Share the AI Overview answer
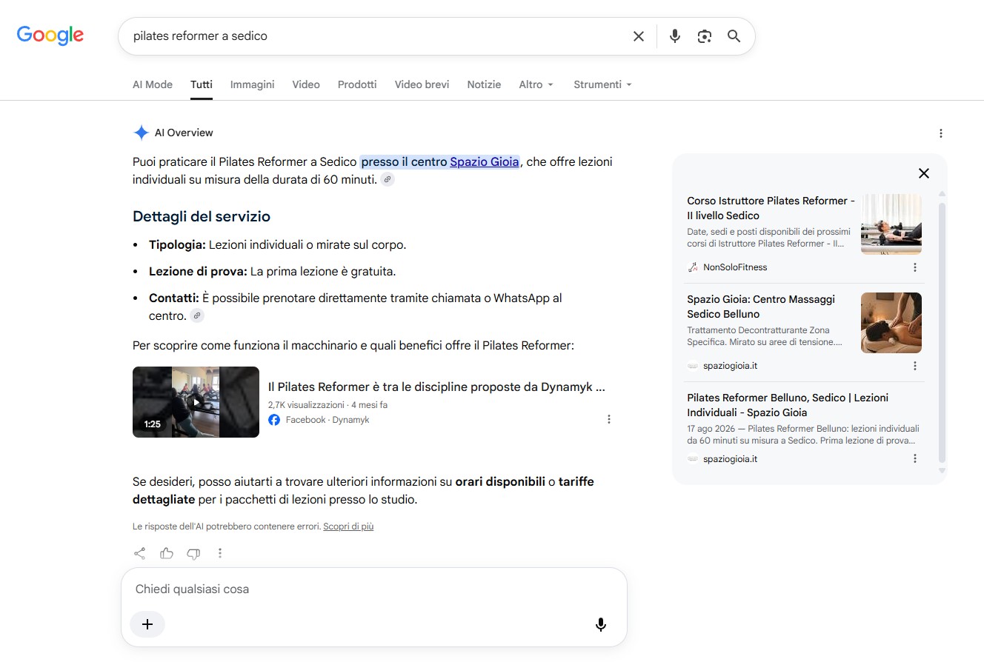This screenshot has width=984, height=662. tap(139, 553)
